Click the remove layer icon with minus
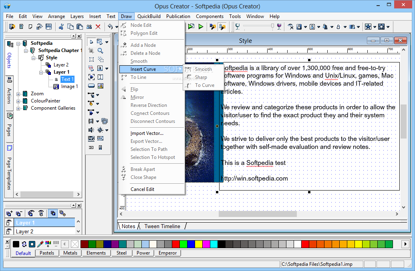This screenshot has width=415, height=271. (18, 213)
